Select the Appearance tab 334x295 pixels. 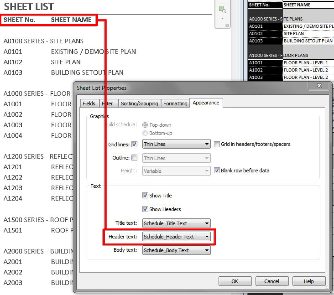(206, 103)
